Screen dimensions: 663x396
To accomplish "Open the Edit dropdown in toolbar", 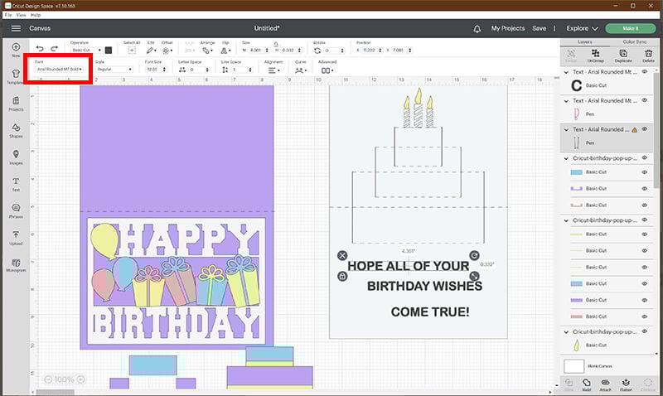I will click(x=151, y=51).
